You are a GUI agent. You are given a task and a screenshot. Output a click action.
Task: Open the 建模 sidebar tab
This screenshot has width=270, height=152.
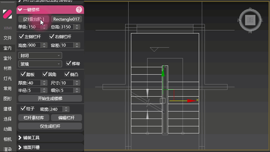tap(7, 109)
